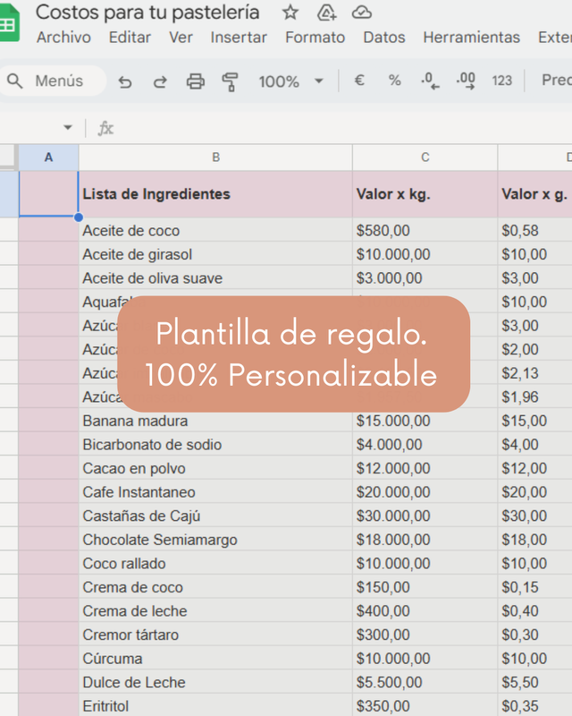
Task: Click the print icon
Action: [x=195, y=81]
